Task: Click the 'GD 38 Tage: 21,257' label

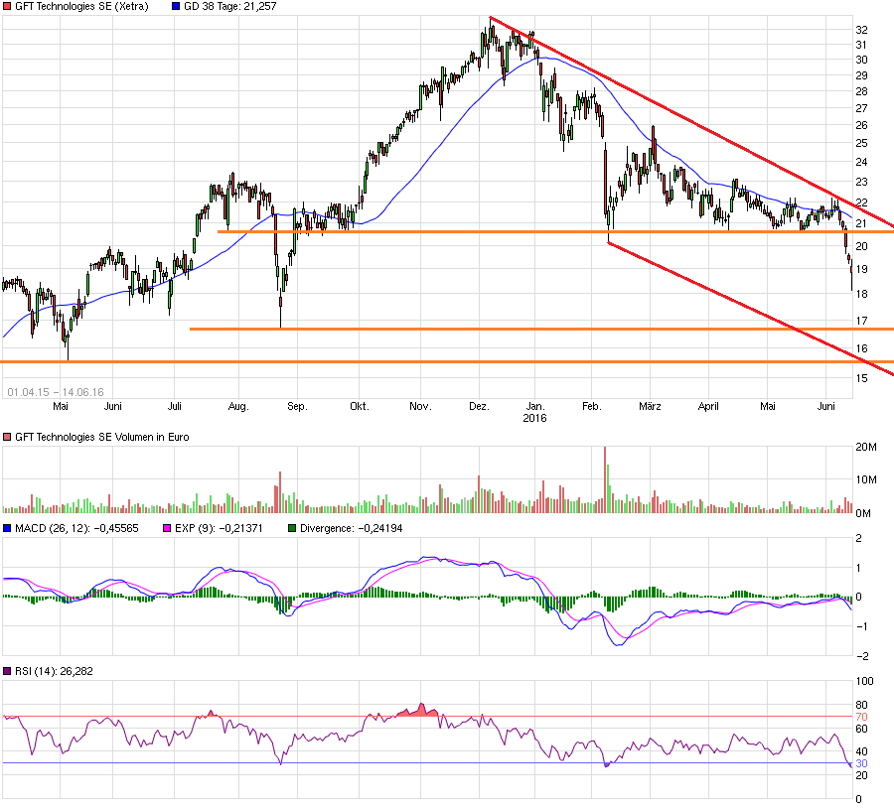Action: [229, 6]
